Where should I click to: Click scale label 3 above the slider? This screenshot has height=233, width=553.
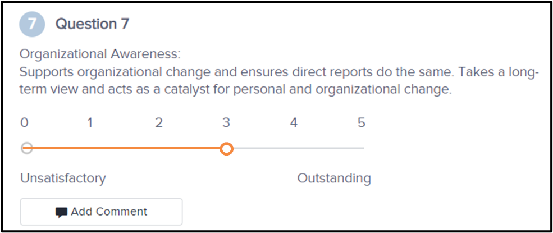pyautogui.click(x=226, y=123)
